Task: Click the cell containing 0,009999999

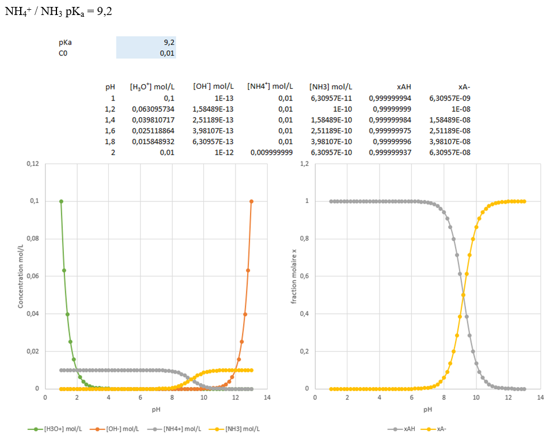Action: [x=271, y=152]
